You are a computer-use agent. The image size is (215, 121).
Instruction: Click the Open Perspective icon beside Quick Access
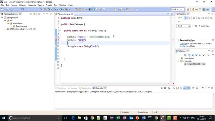pos(188,9)
